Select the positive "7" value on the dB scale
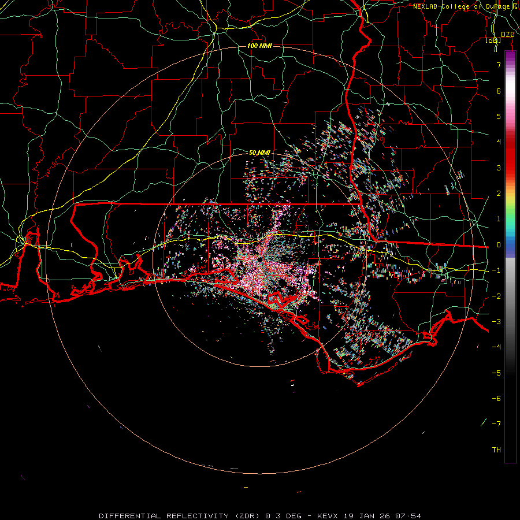Image resolution: width=520 pixels, height=520 pixels. pos(499,65)
